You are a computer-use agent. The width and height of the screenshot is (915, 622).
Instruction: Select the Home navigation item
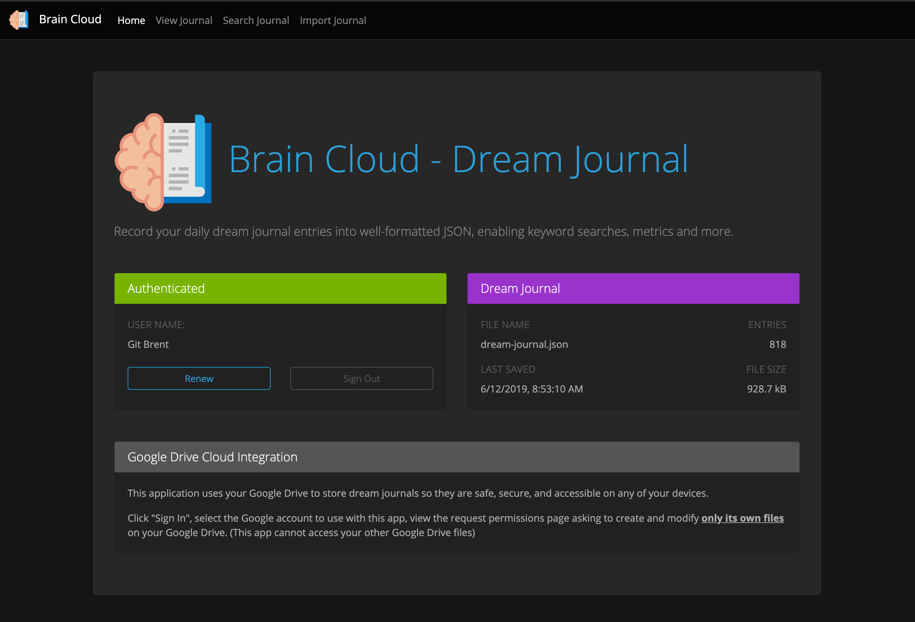click(x=131, y=20)
